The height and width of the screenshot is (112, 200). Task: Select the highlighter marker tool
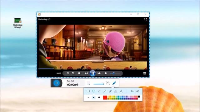[x=116, y=91]
